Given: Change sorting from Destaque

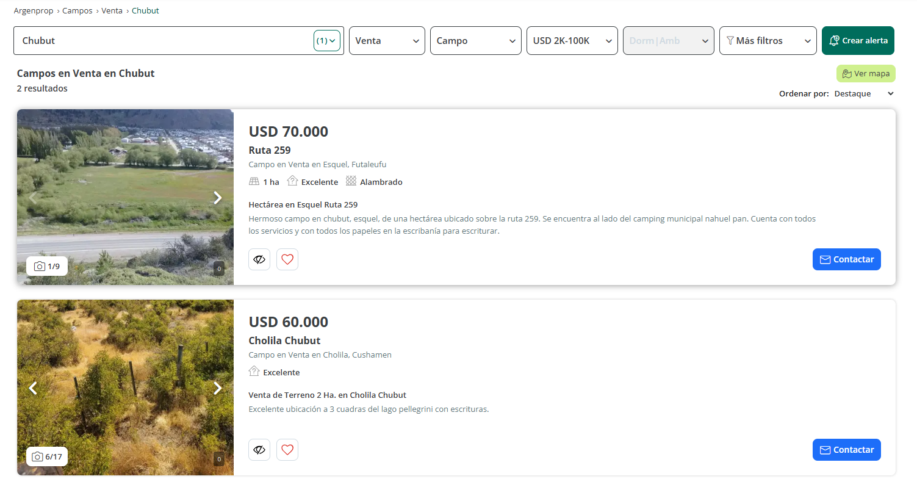Looking at the screenshot, I should click(x=863, y=94).
